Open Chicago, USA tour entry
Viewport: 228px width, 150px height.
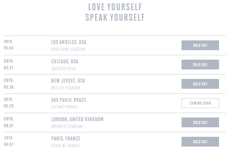[65, 61]
